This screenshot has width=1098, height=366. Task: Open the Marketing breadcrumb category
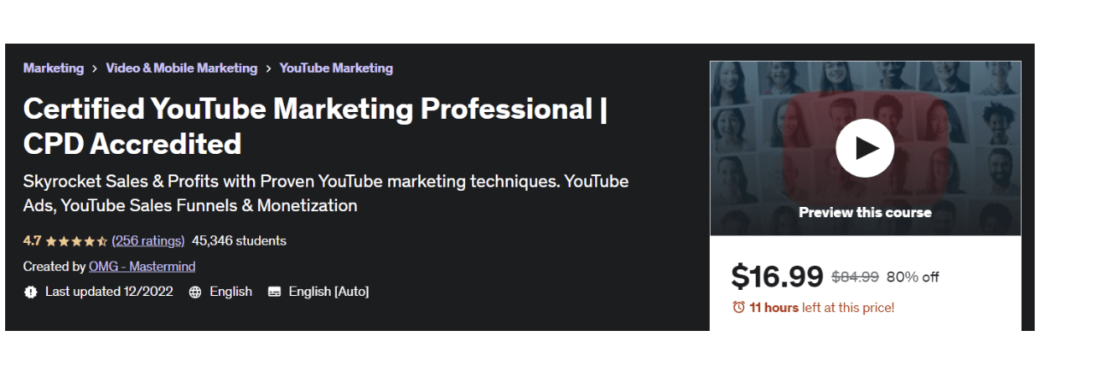53,68
